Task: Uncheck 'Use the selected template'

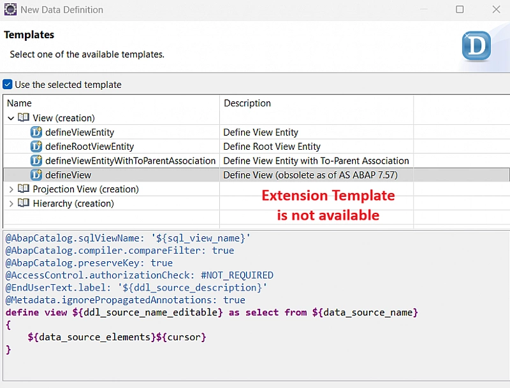Action: point(8,84)
